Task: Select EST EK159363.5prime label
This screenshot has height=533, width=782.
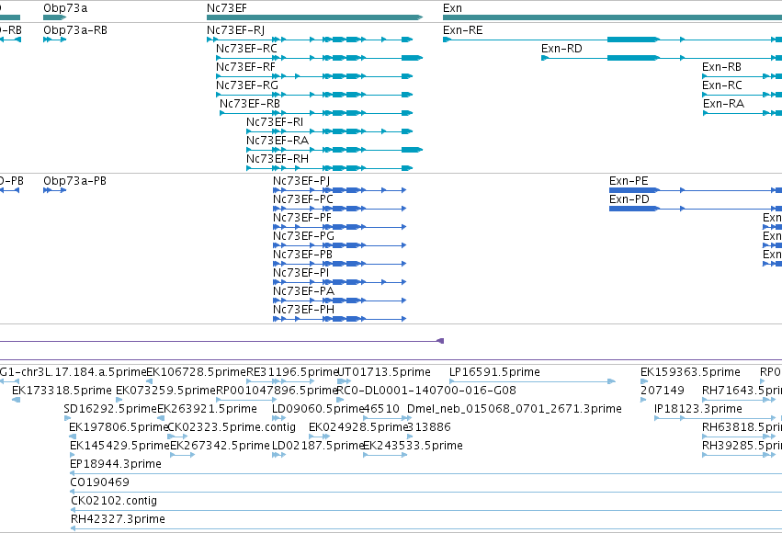Action: coord(690,372)
